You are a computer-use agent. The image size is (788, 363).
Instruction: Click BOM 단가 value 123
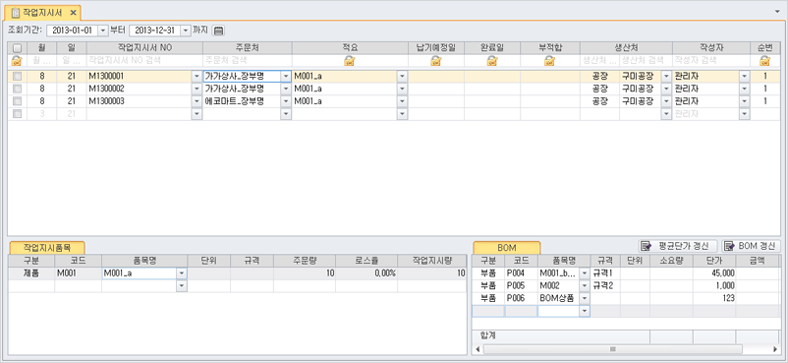coord(713,297)
